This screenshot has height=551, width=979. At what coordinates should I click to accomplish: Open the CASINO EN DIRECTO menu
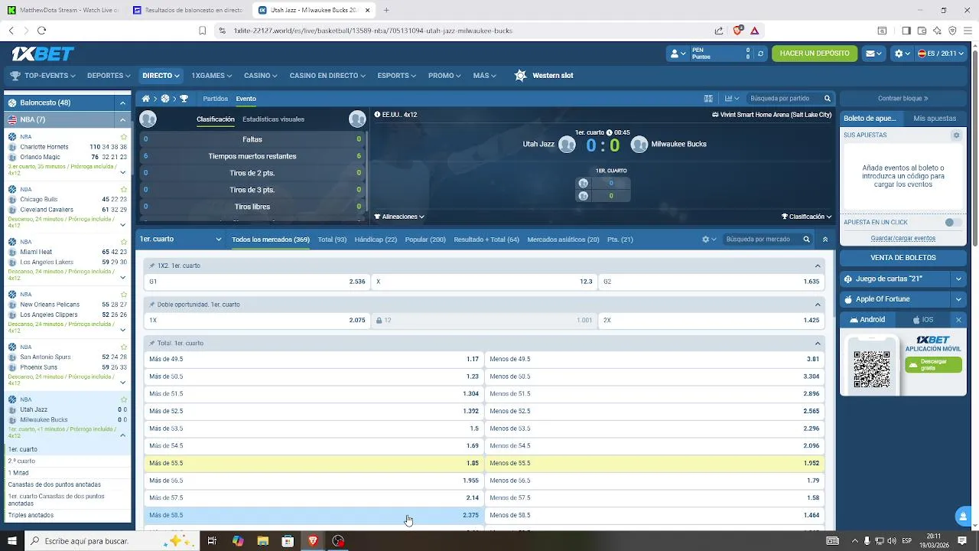[327, 76]
